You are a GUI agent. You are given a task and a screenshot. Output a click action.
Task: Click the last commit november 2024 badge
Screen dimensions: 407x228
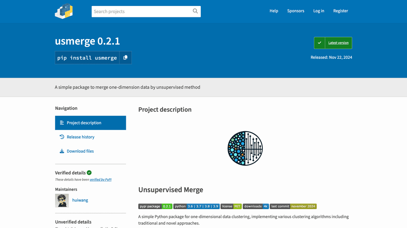tap(293, 207)
